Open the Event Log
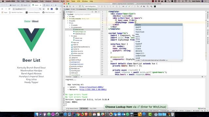This screenshot has height=117, width=209. 202,109
